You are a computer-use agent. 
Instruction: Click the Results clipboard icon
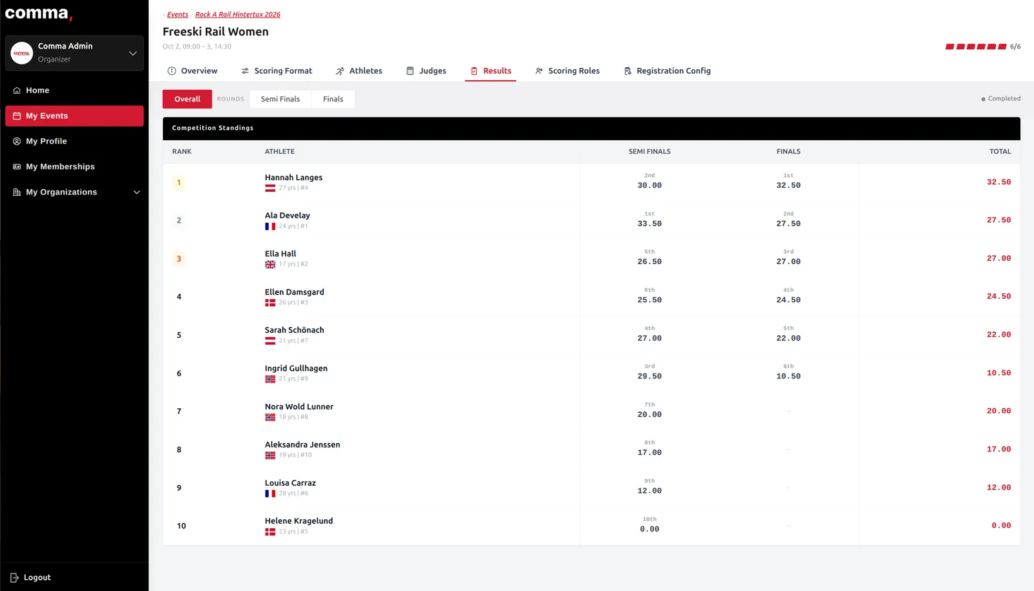(474, 71)
